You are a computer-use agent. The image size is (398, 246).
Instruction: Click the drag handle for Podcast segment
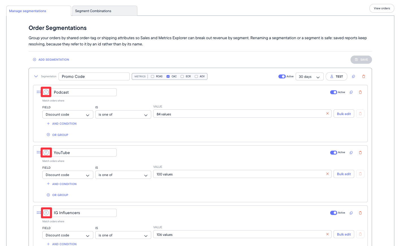coord(39,92)
